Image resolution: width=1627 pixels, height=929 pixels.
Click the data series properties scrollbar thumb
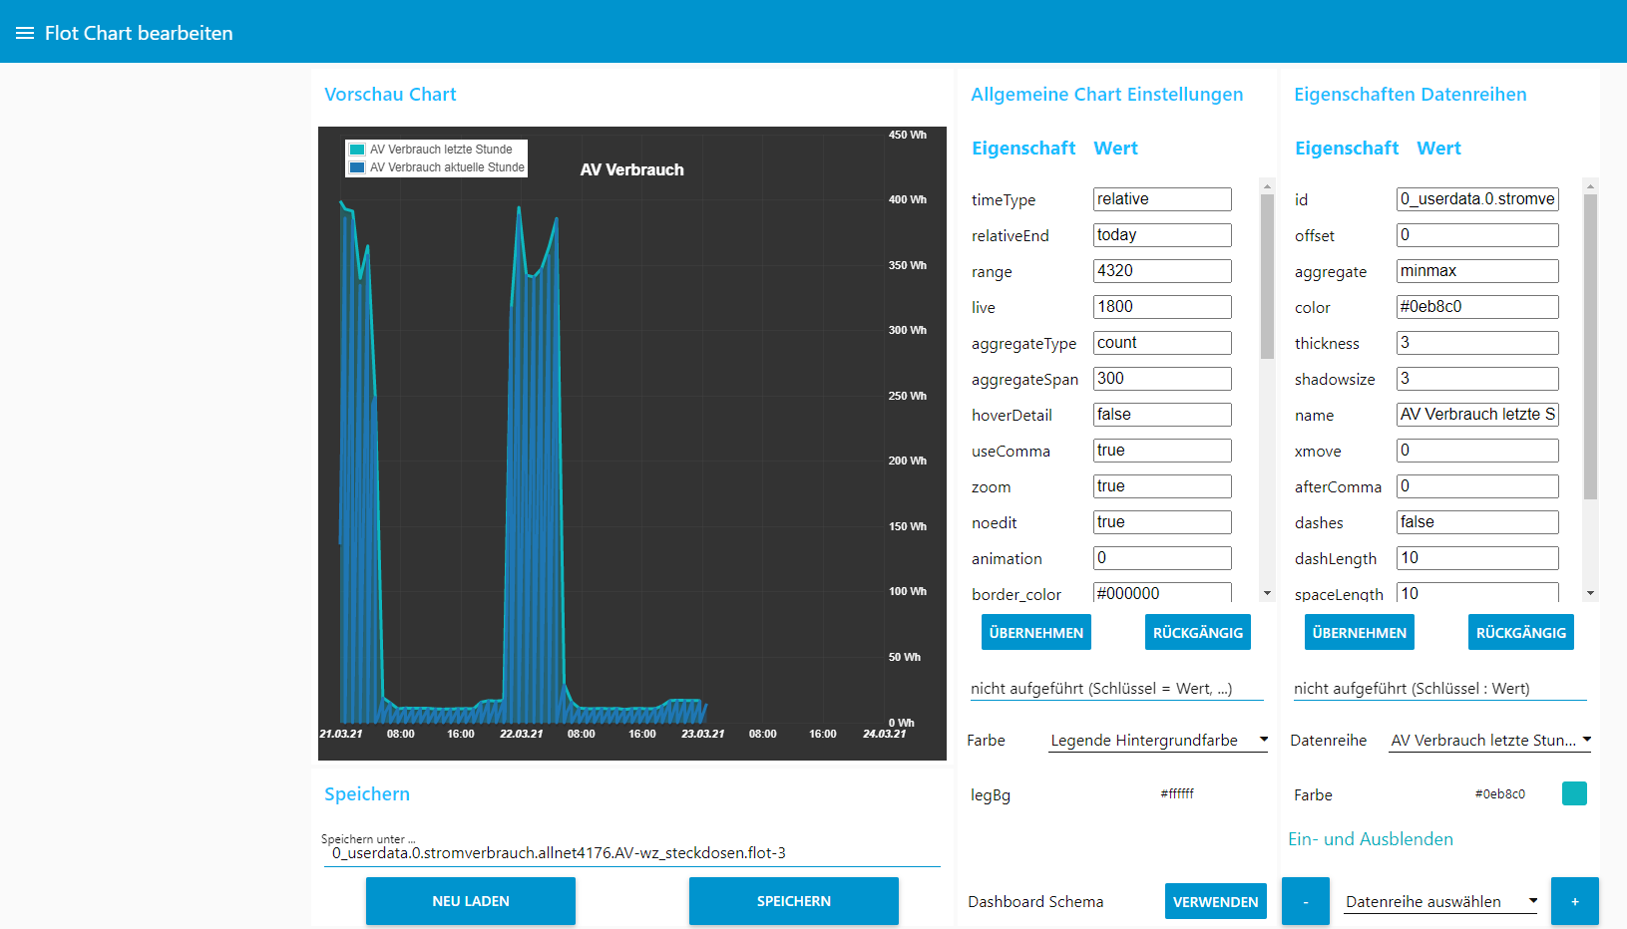point(1590,346)
